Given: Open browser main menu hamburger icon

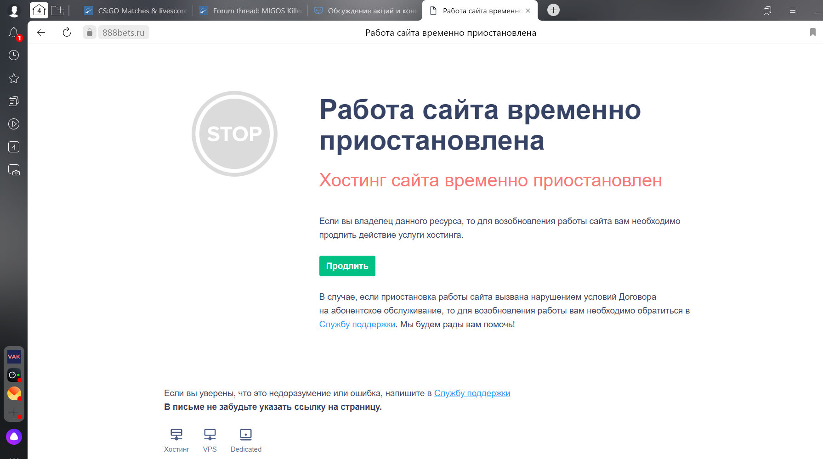Looking at the screenshot, I should point(793,11).
